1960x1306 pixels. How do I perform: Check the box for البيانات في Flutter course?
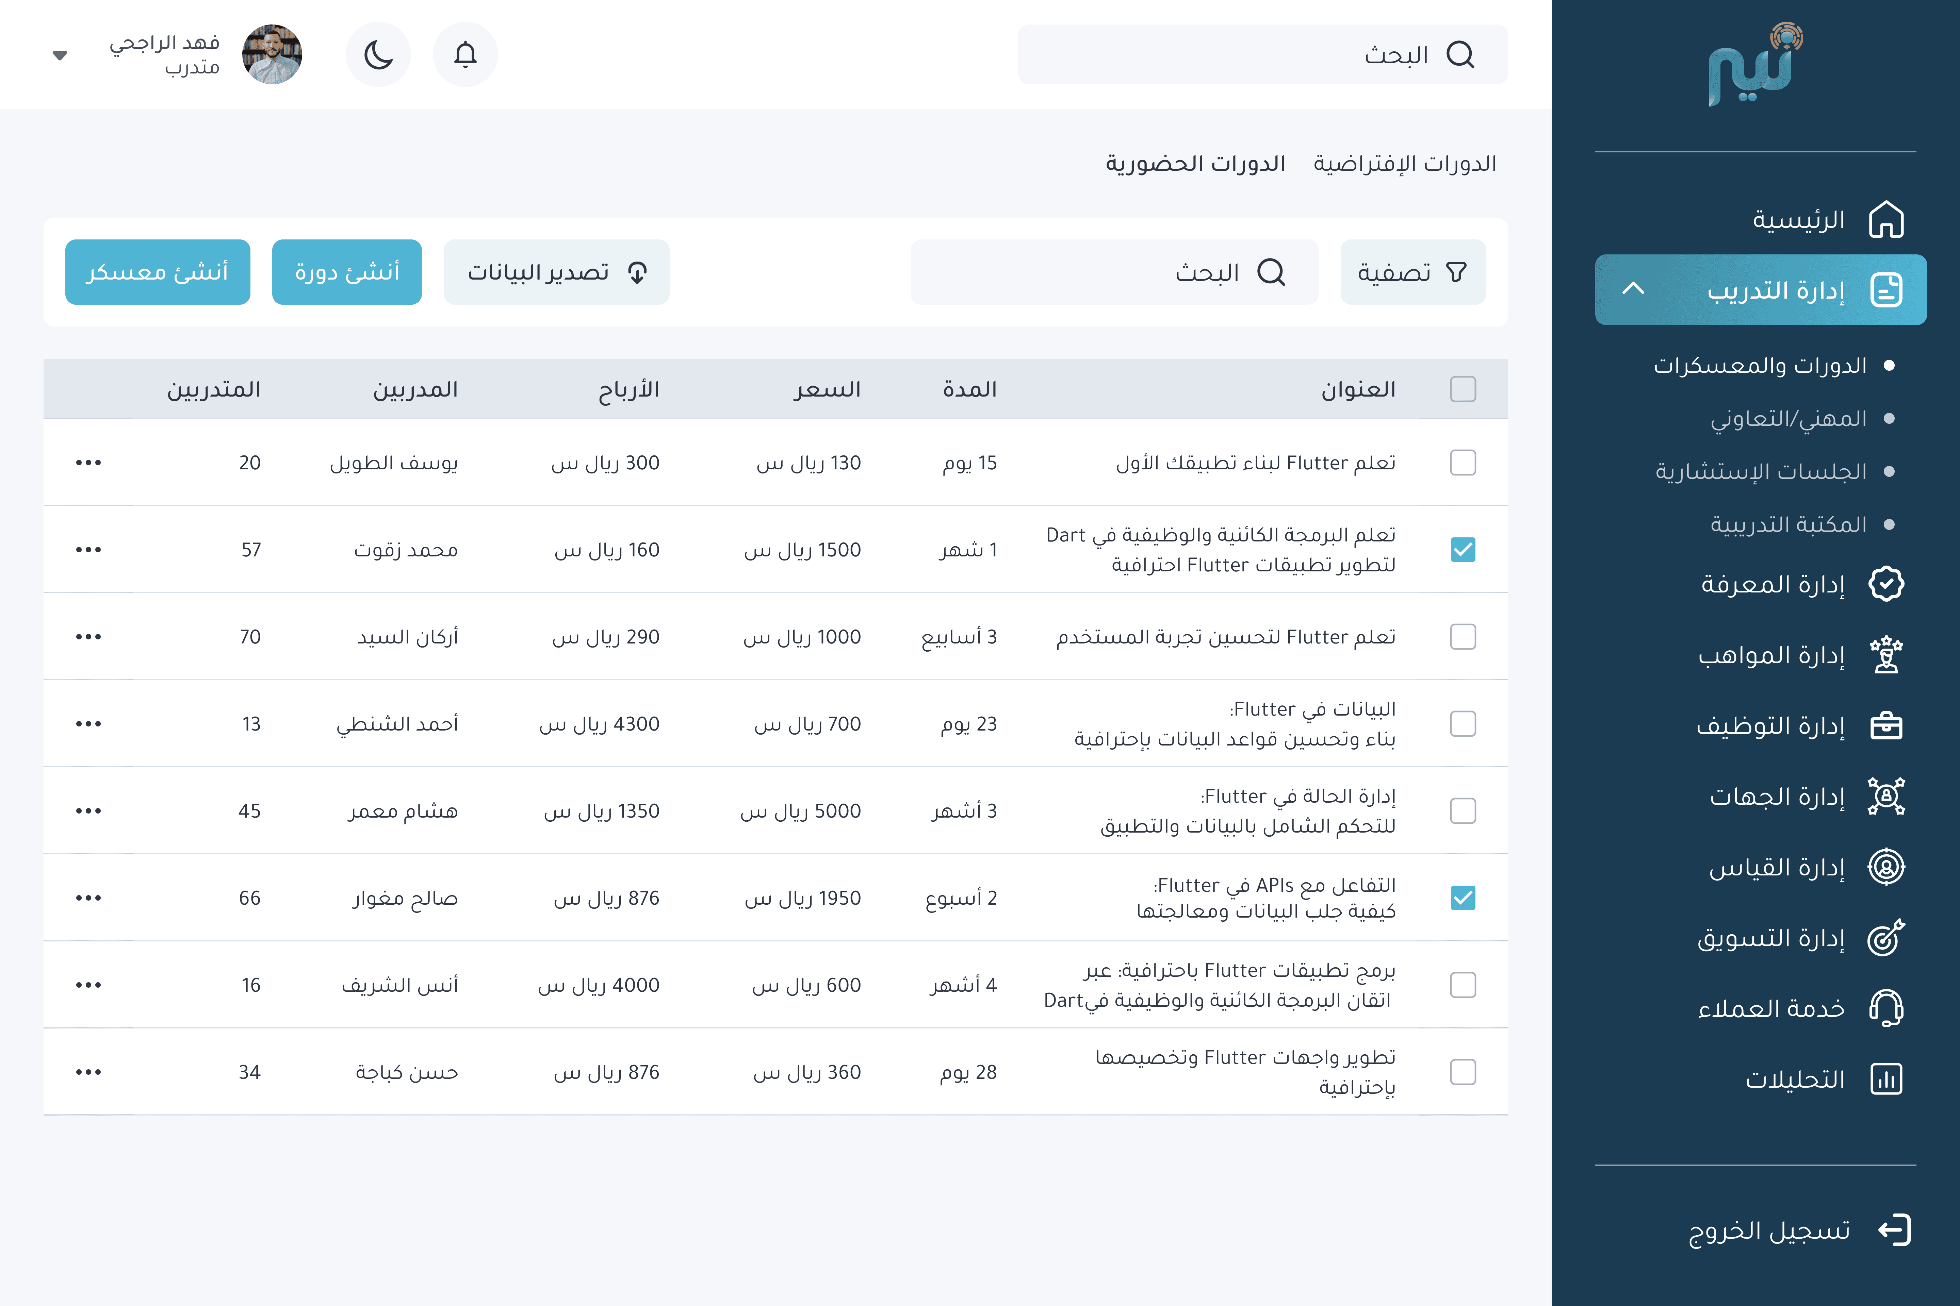(x=1463, y=724)
